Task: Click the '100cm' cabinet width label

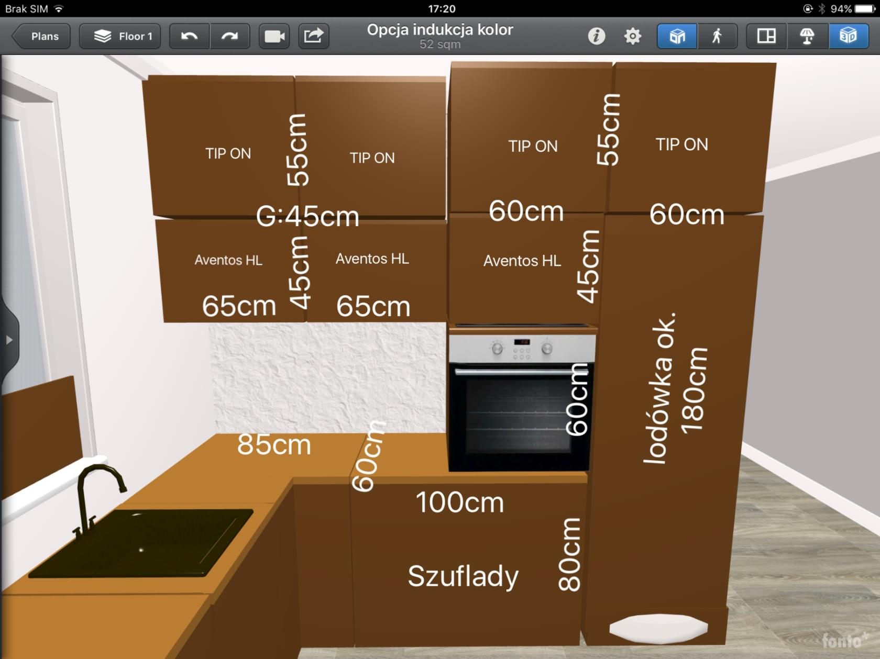Action: pyautogui.click(x=460, y=502)
